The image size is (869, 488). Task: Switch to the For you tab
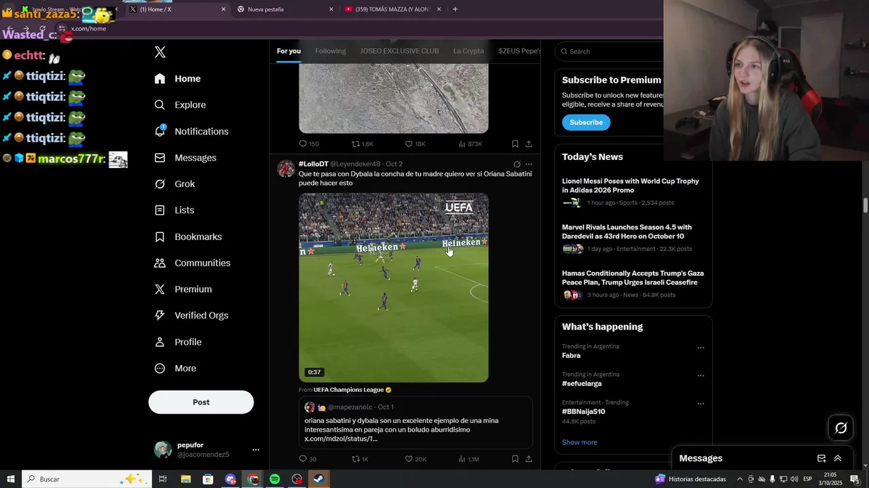coord(289,51)
